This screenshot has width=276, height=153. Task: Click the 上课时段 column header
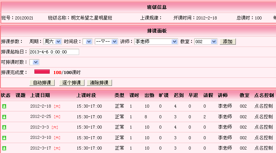86,95
